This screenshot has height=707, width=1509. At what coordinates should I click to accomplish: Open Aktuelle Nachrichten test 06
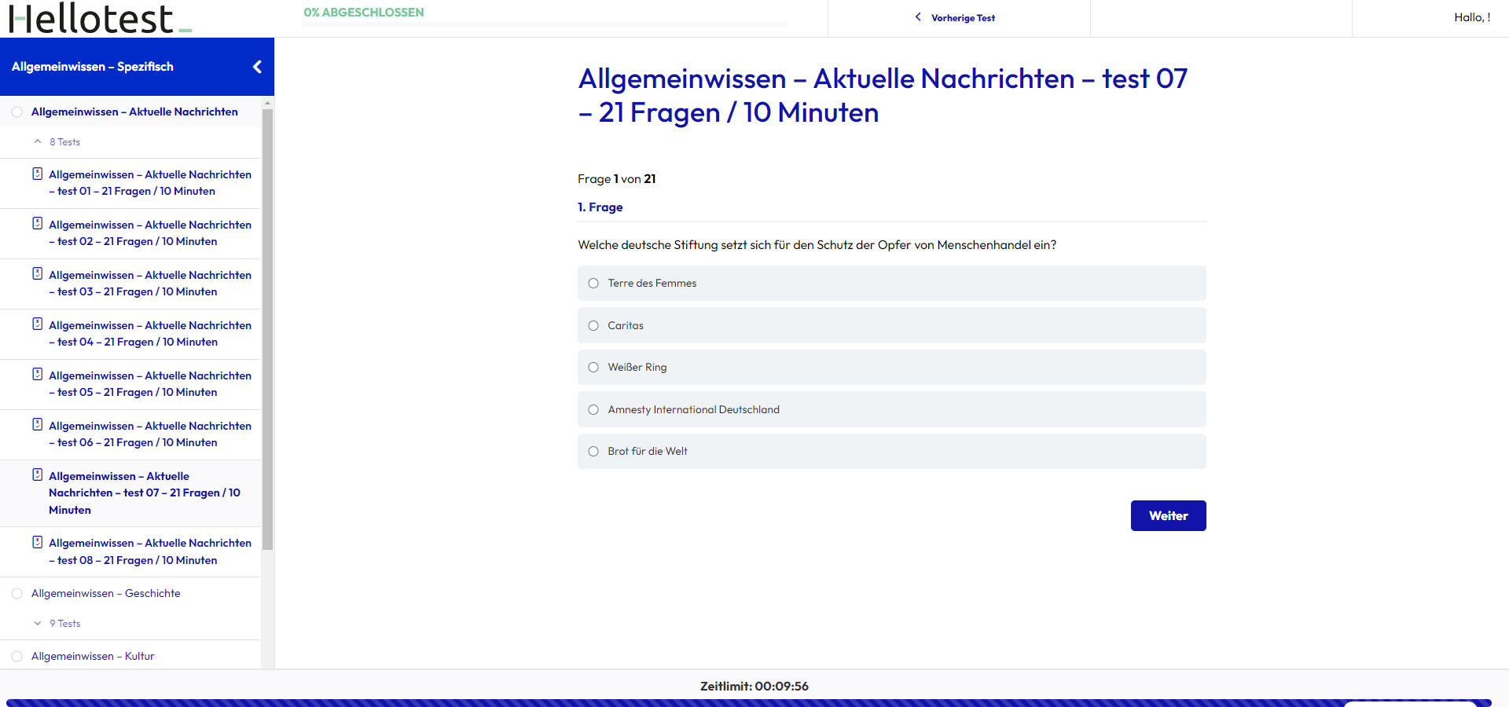150,434
